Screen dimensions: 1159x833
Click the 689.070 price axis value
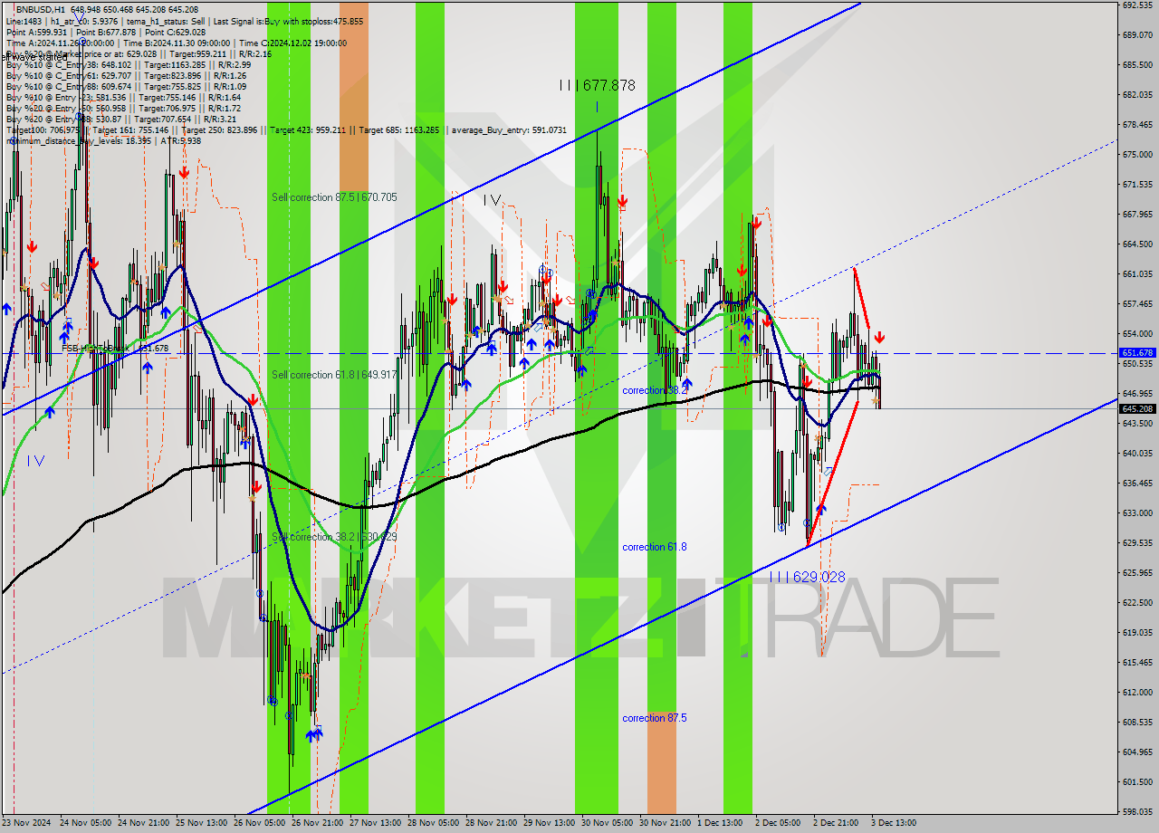(x=1136, y=34)
